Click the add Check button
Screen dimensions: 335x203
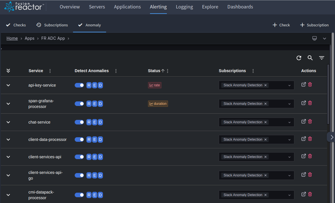click(x=281, y=25)
